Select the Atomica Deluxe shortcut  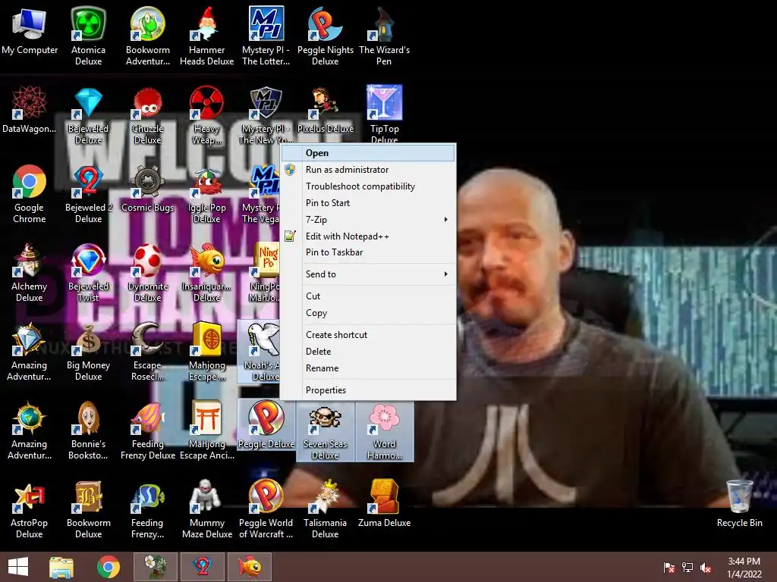(x=88, y=36)
